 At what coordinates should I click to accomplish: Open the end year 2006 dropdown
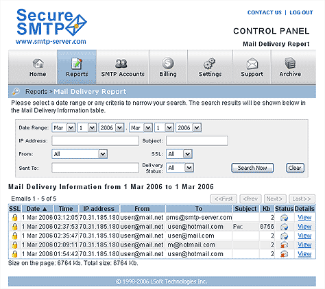(189, 127)
